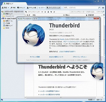Toggle the tags quick filter icon
The height and width of the screenshot is (102, 106).
click(51, 12)
